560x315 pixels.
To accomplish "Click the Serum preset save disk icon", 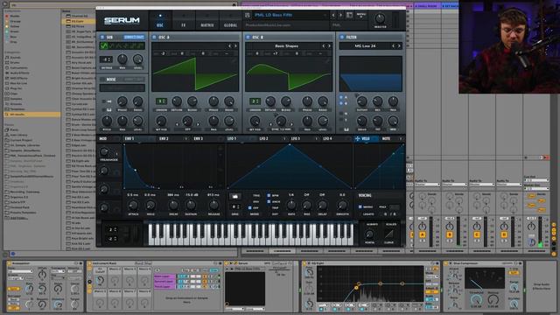I will point(247,15).
